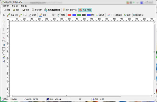
Task: Select the vertical line tool
Action: pyautogui.click(x=4, y=29)
